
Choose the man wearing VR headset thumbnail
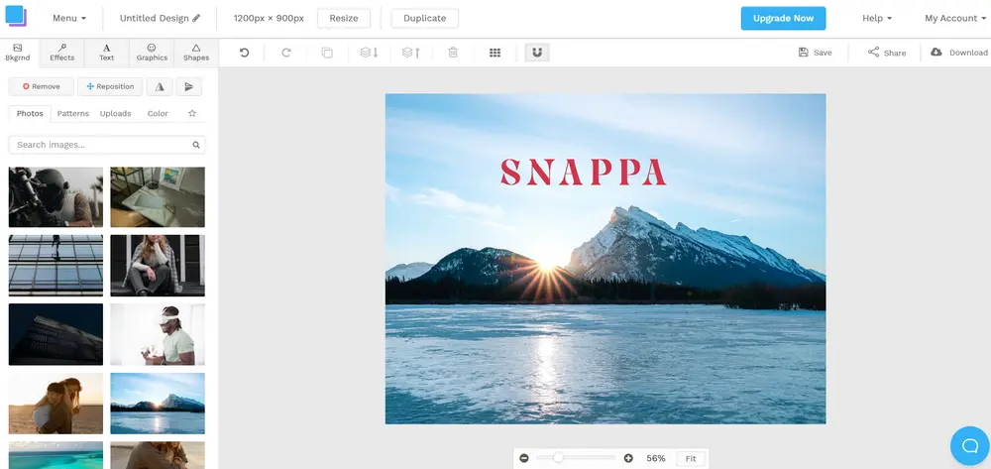point(158,334)
